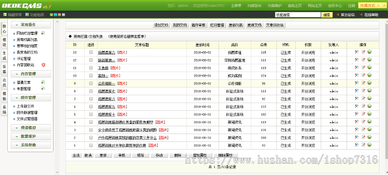Image resolution: width=388 pixels, height=175 pixels.
Task: Click the pencil edit icon in ID 6 row
Action: click(x=363, y=106)
